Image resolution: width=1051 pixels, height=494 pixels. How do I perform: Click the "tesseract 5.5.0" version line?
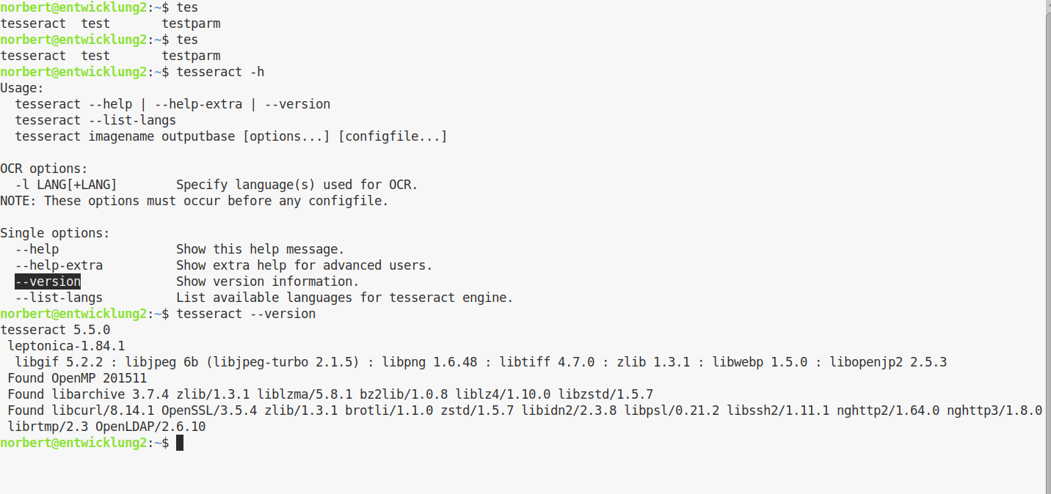55,330
